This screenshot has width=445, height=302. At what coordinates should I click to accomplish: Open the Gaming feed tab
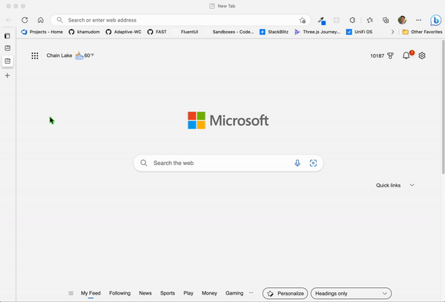pos(234,293)
